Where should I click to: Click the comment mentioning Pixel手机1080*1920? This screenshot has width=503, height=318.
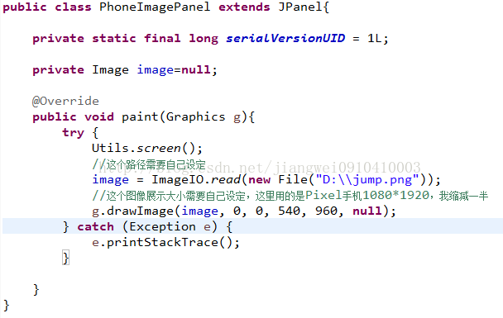pyautogui.click(x=290, y=196)
